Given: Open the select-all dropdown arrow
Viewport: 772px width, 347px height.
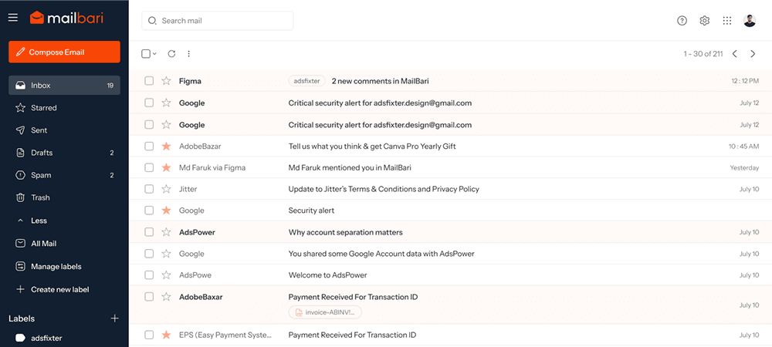Looking at the screenshot, I should tap(154, 54).
